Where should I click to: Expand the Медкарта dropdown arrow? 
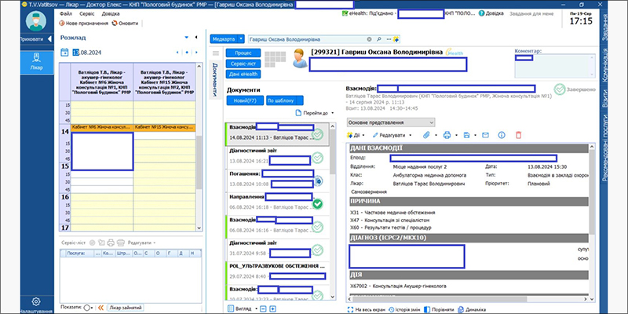240,38
